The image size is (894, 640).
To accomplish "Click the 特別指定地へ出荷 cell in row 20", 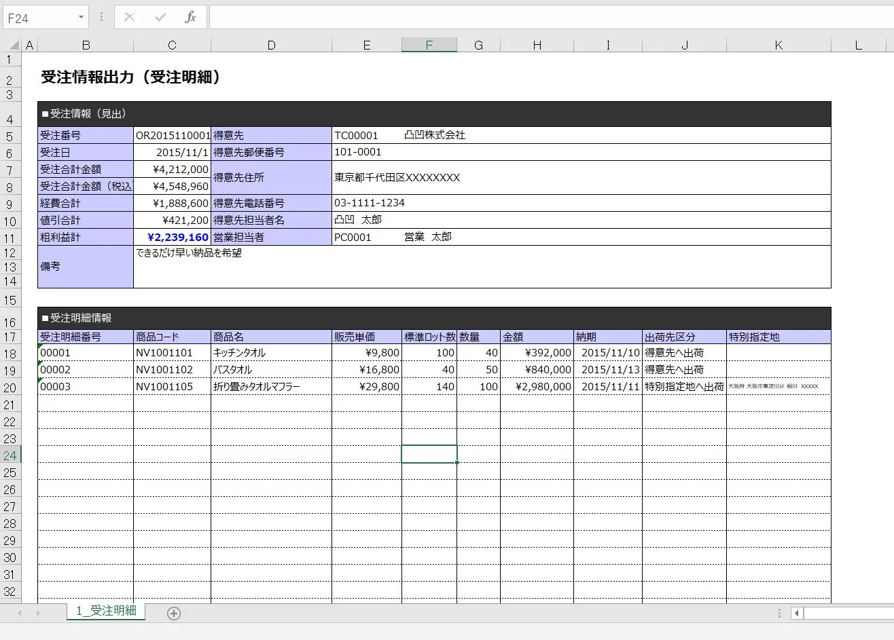I will pyautogui.click(x=683, y=387).
